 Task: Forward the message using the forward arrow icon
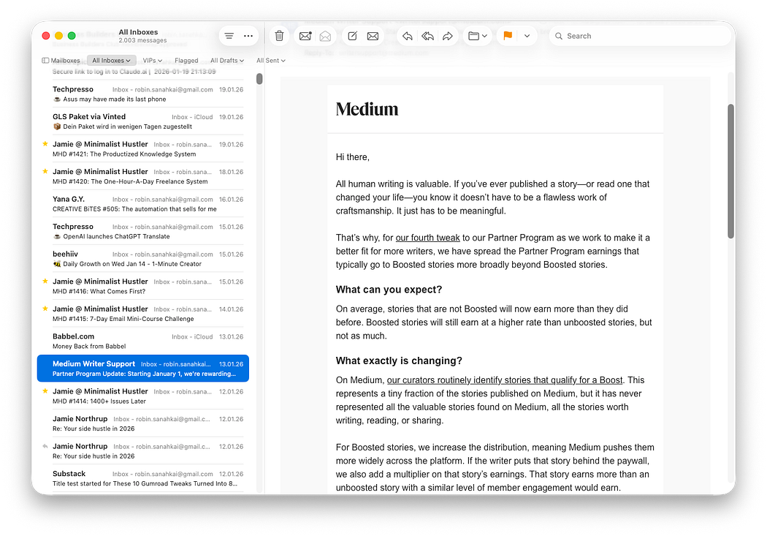[x=447, y=35]
